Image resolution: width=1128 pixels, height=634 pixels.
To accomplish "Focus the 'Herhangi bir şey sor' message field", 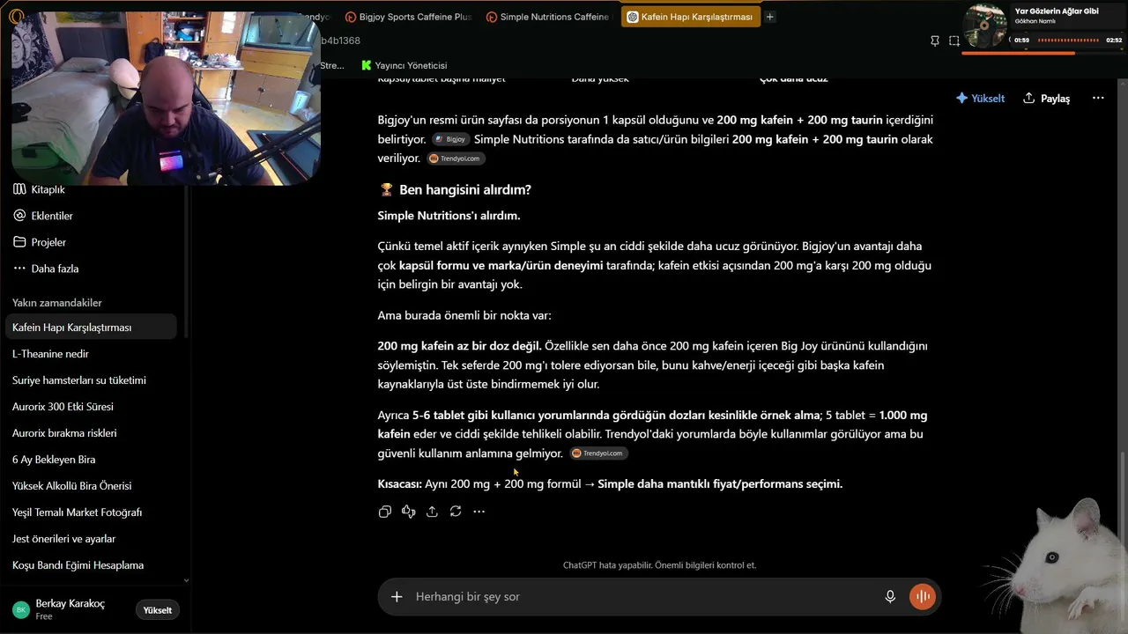I will click(643, 597).
